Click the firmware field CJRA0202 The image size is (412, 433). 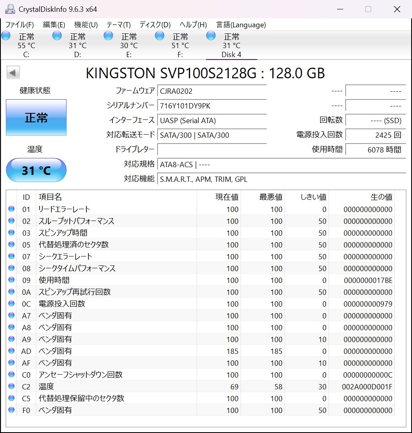(212, 91)
